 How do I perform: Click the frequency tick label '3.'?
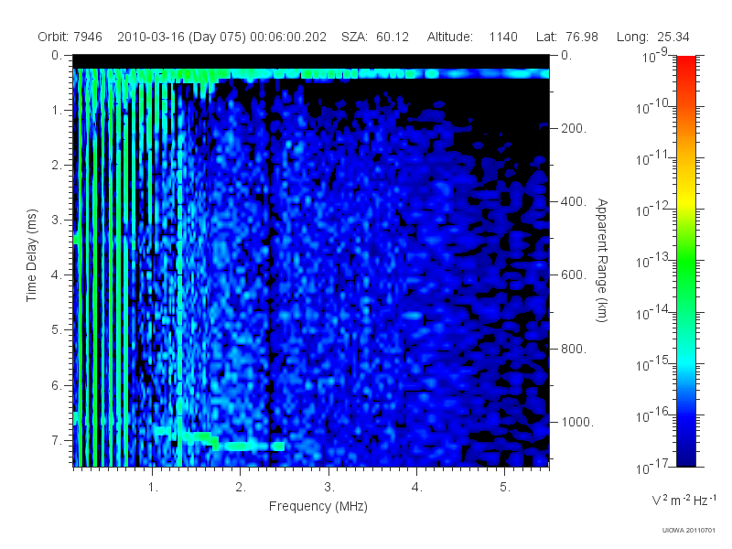[329, 488]
